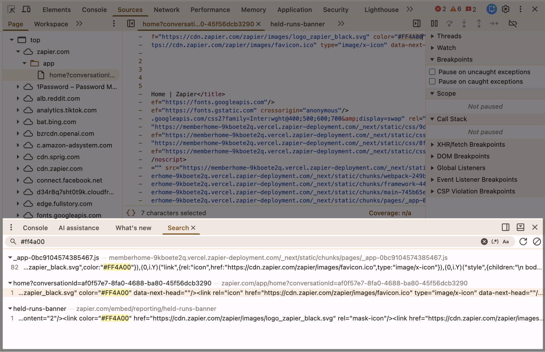Collapse _app-0bc9104574385467.js search results
This screenshot has width=545, height=352.
pos(10,258)
